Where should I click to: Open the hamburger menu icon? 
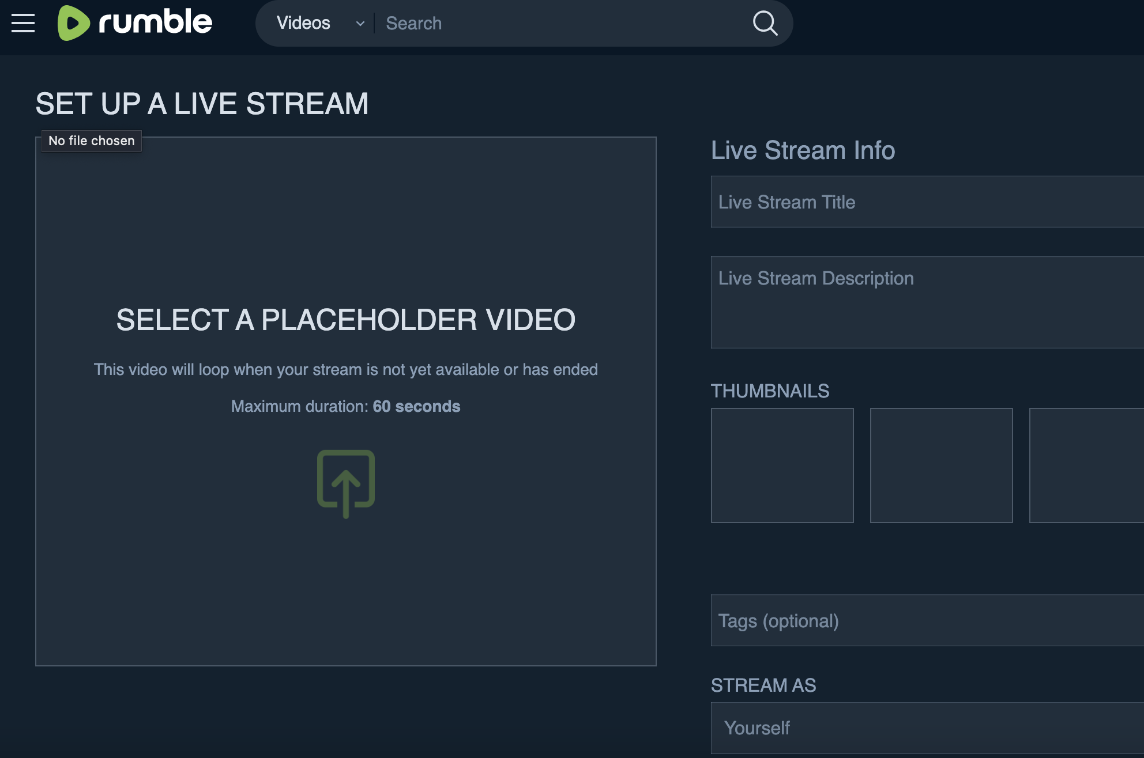[23, 23]
